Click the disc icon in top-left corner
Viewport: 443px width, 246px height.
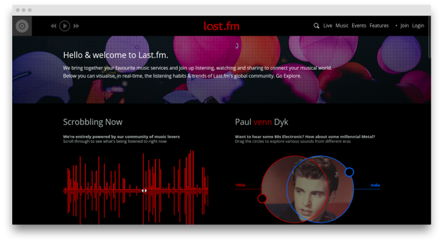pyautogui.click(x=22, y=26)
